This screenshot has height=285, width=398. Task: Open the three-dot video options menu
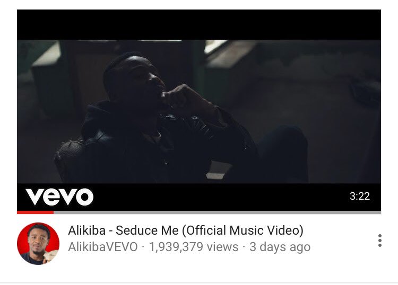[x=380, y=241]
